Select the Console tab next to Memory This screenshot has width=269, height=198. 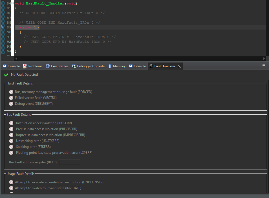pyautogui.click(x=137, y=66)
